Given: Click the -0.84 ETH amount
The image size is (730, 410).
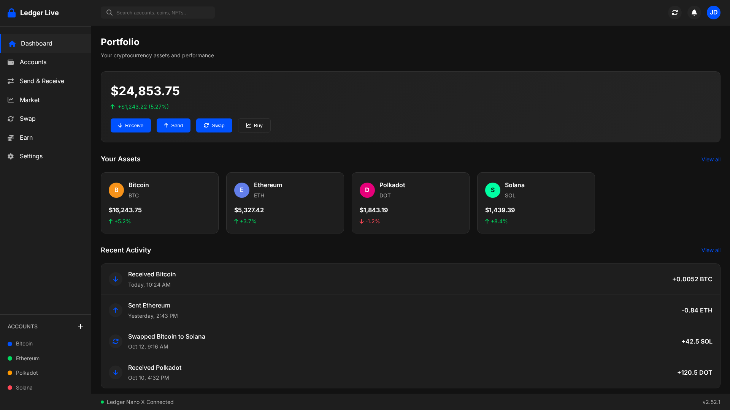Looking at the screenshot, I should [697, 310].
